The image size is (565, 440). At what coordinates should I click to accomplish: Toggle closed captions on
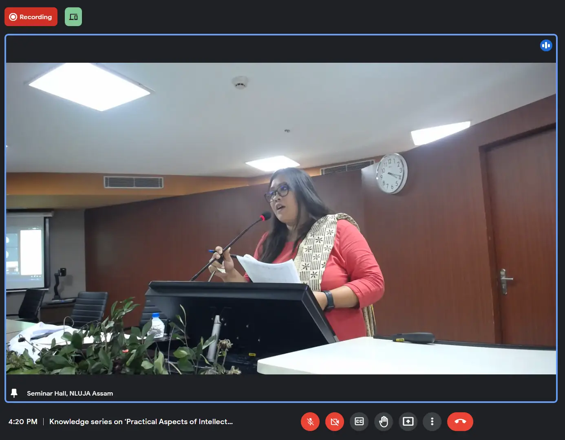tap(359, 422)
